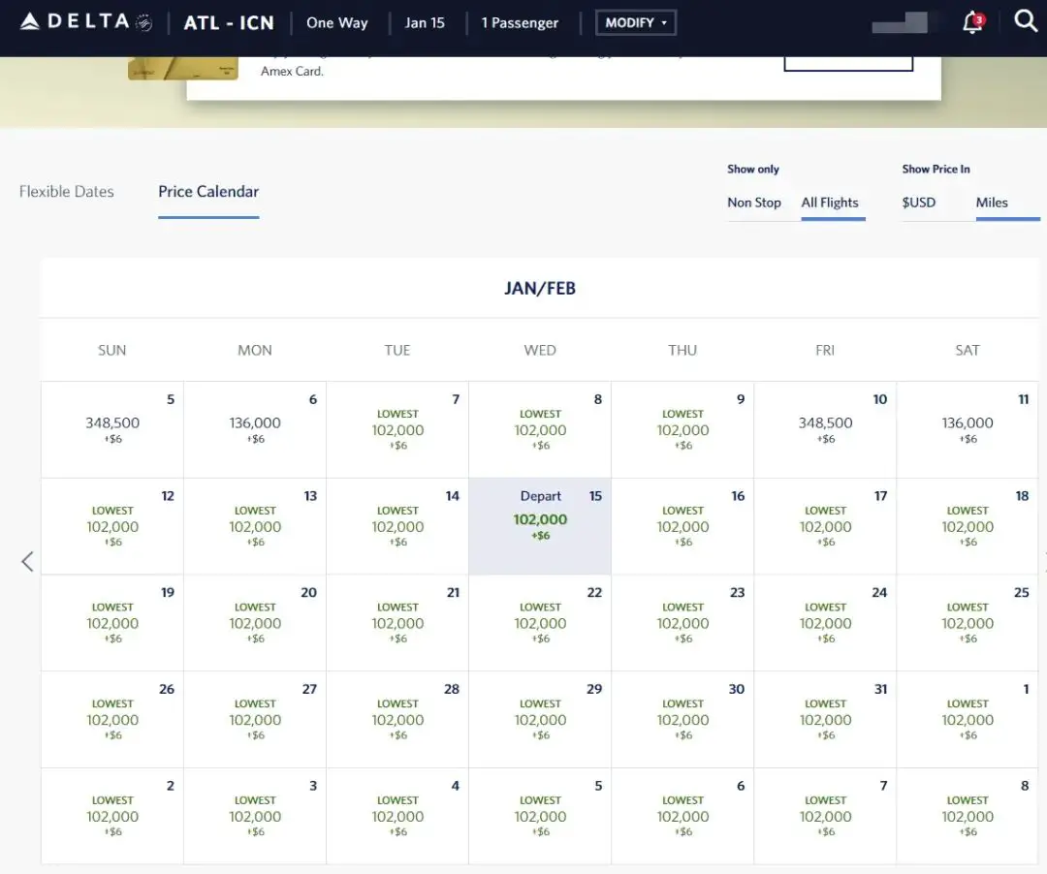Open notifications bell icon
Viewport: 1047px width, 874px height.
972,23
